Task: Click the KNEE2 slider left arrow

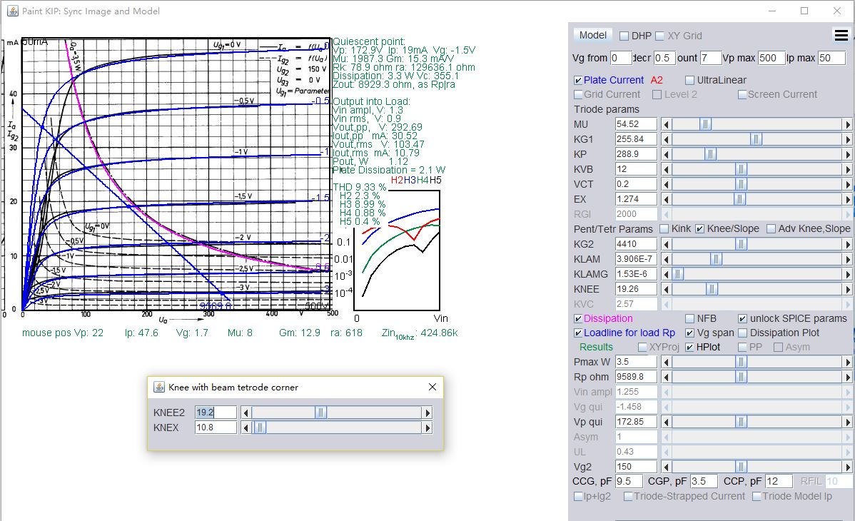Action: pyautogui.click(x=246, y=413)
